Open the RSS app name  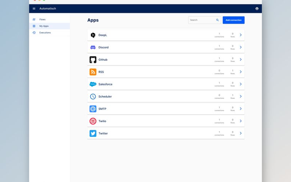101,72
